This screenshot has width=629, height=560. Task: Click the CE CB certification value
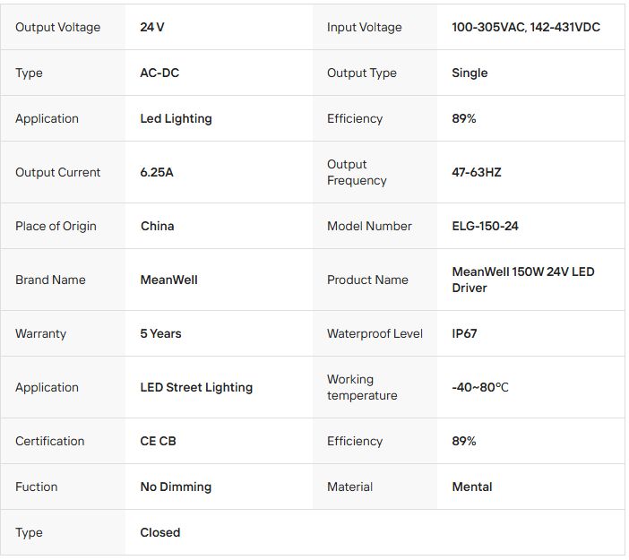click(x=159, y=441)
